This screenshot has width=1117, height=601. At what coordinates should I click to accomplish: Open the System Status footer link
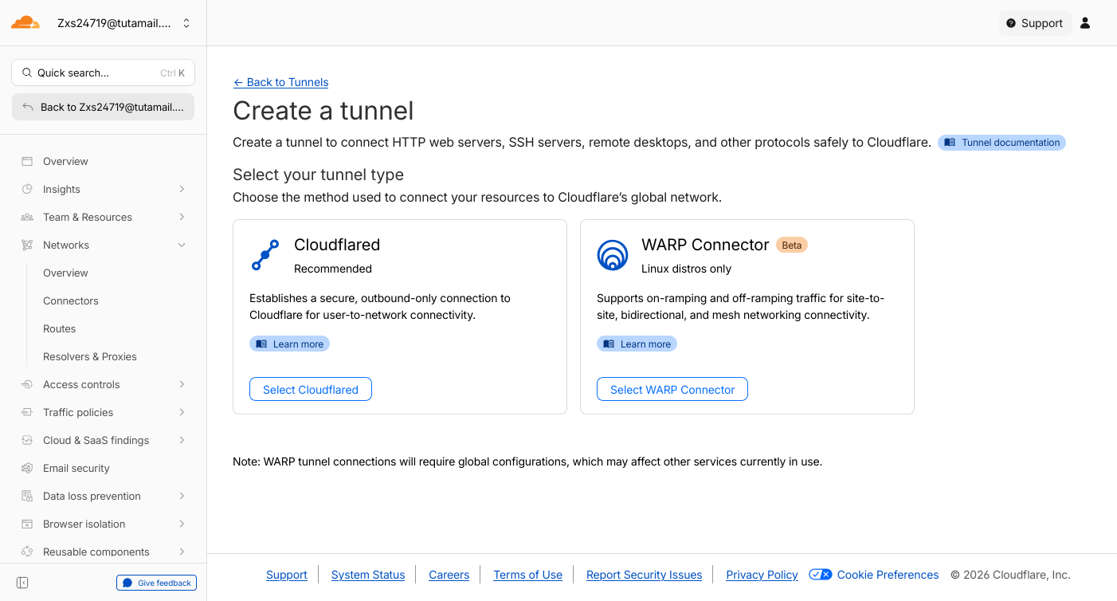(368, 575)
